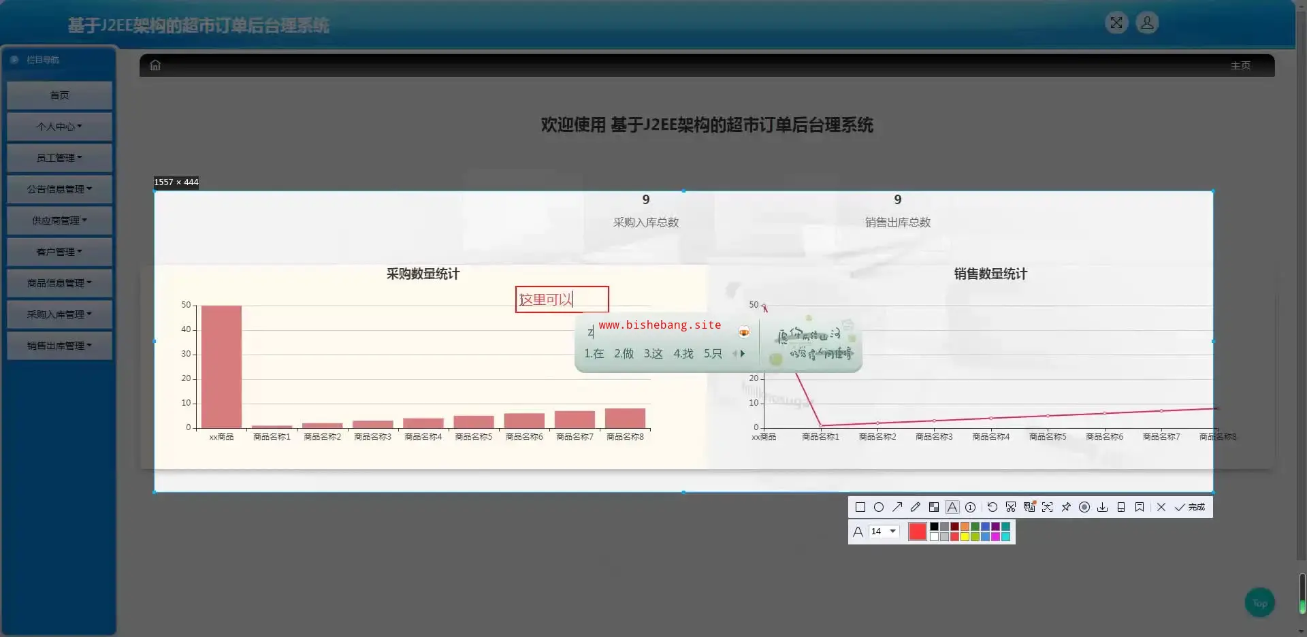Go to next IME candidate page
This screenshot has height=637, width=1307.
click(x=743, y=354)
